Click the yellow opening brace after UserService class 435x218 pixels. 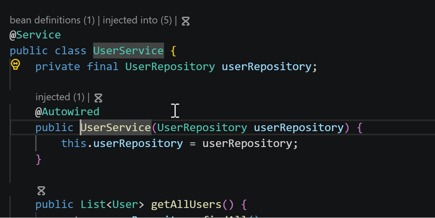tap(174, 51)
